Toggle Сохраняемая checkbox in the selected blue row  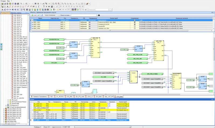point(135,20)
